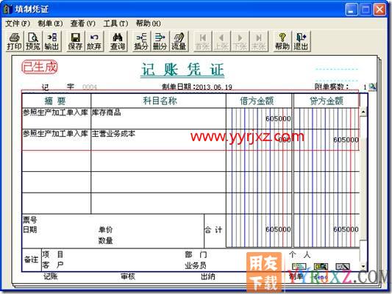Close the 填制凭证 window

379,10
